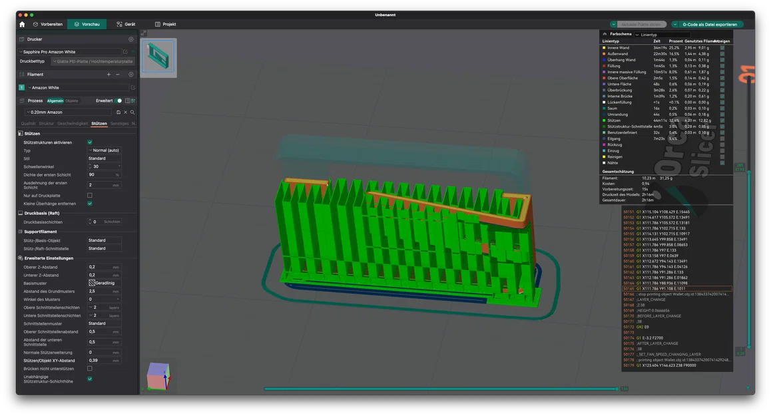Open printer settings via the Drucker gear icon
Viewport: 771px width, 416px height.
click(x=131, y=39)
